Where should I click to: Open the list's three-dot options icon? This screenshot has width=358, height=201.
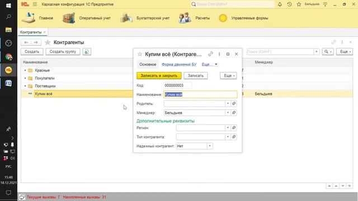(x=342, y=42)
